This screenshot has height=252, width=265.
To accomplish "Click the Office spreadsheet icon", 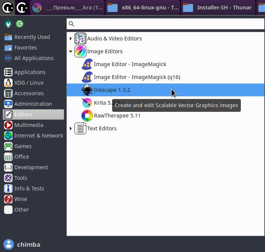I will coord(8,157).
